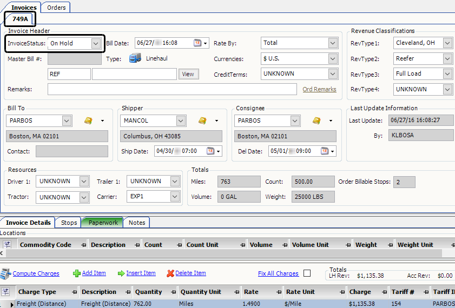The width and height of the screenshot is (455, 308).
Task: Click the REF reference type field
Action: click(69, 74)
